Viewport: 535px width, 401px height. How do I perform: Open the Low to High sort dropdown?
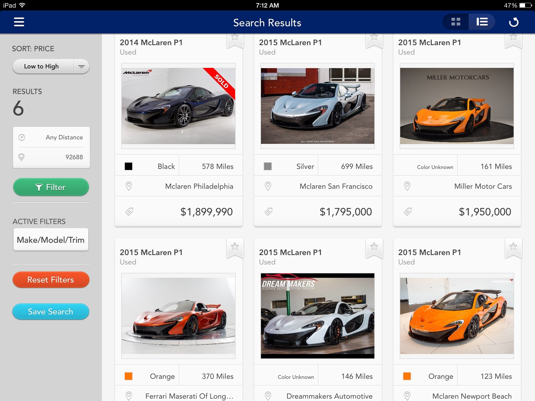point(51,66)
